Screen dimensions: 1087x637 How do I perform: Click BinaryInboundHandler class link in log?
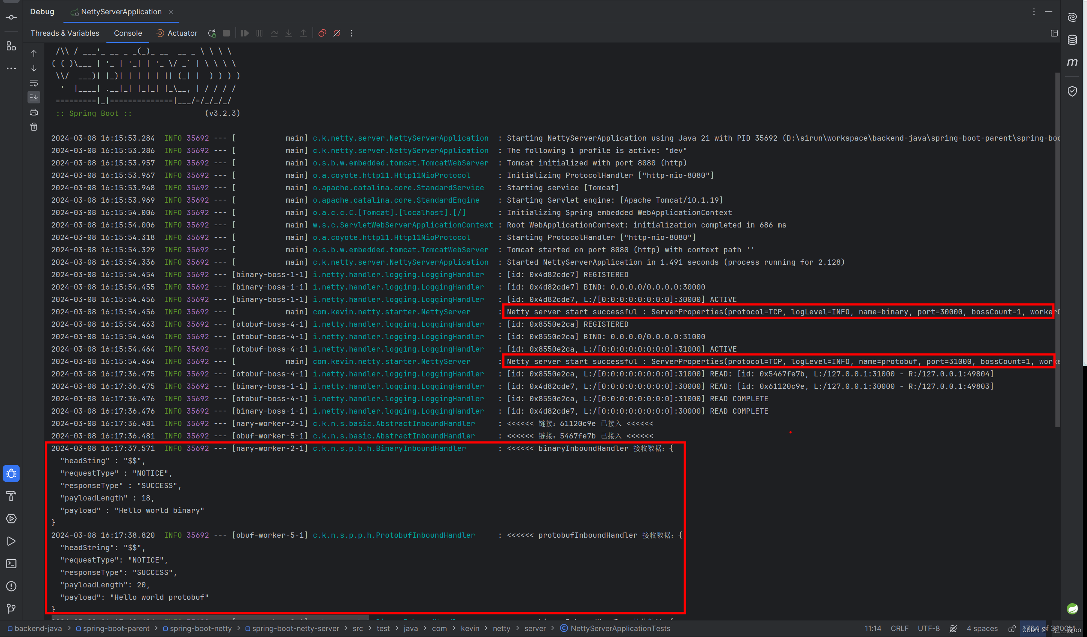pos(389,449)
